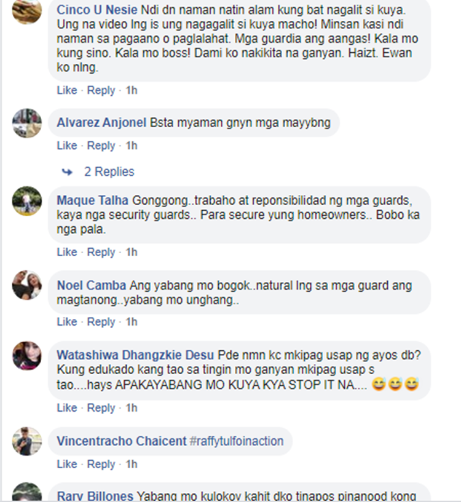Click Noel Camba's profile photo
461x502 pixels.
point(27,285)
